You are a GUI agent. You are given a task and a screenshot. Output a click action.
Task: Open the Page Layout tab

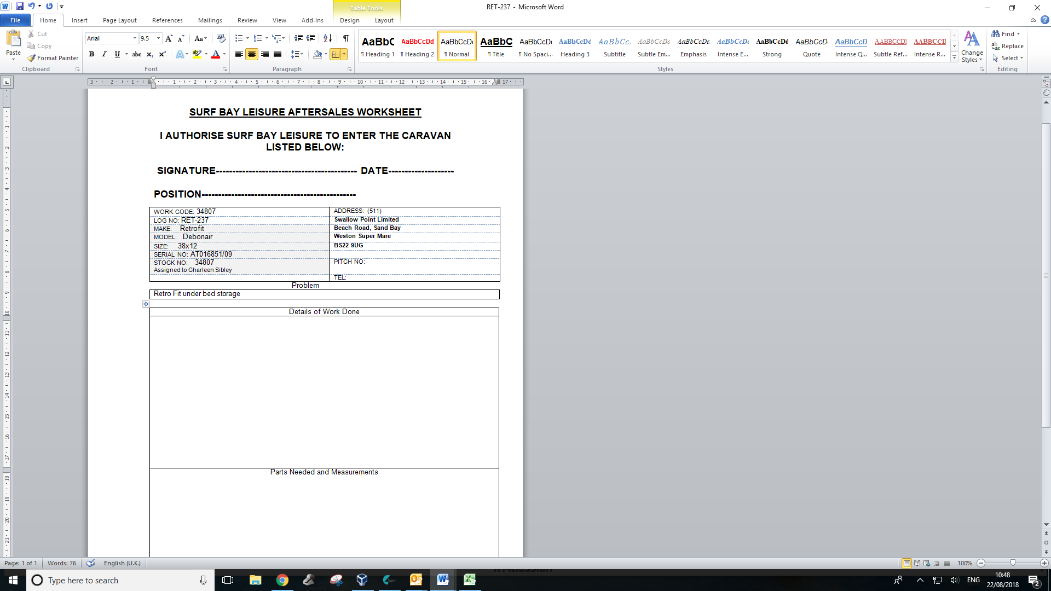119,20
